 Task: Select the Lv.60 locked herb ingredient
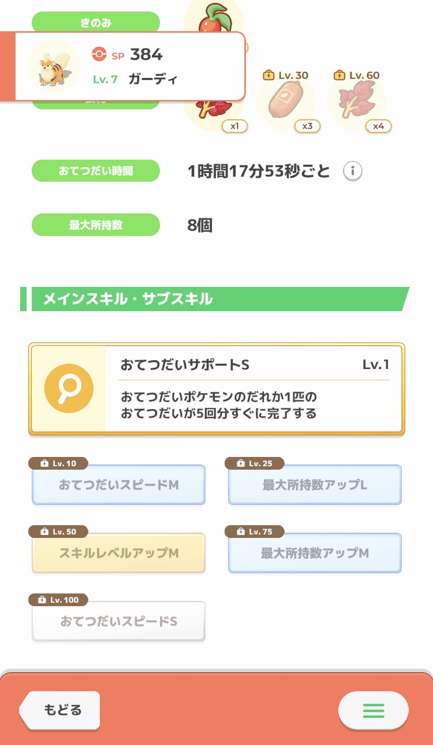pos(356,103)
